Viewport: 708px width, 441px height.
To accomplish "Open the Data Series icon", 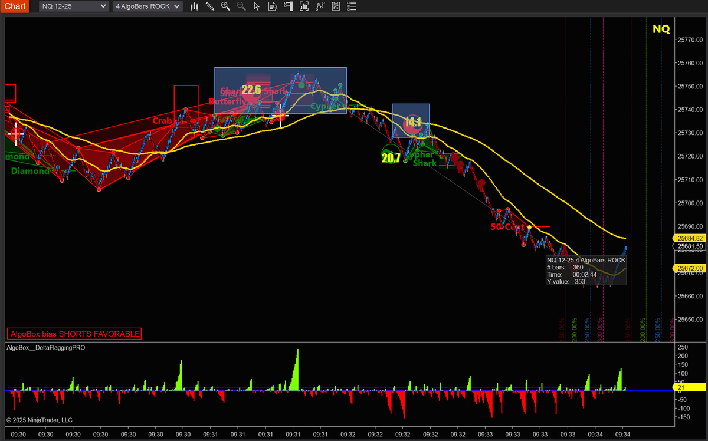I will [304, 6].
